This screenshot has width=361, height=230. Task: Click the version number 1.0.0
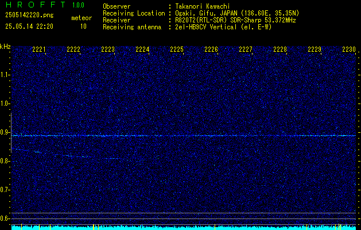[78, 5]
